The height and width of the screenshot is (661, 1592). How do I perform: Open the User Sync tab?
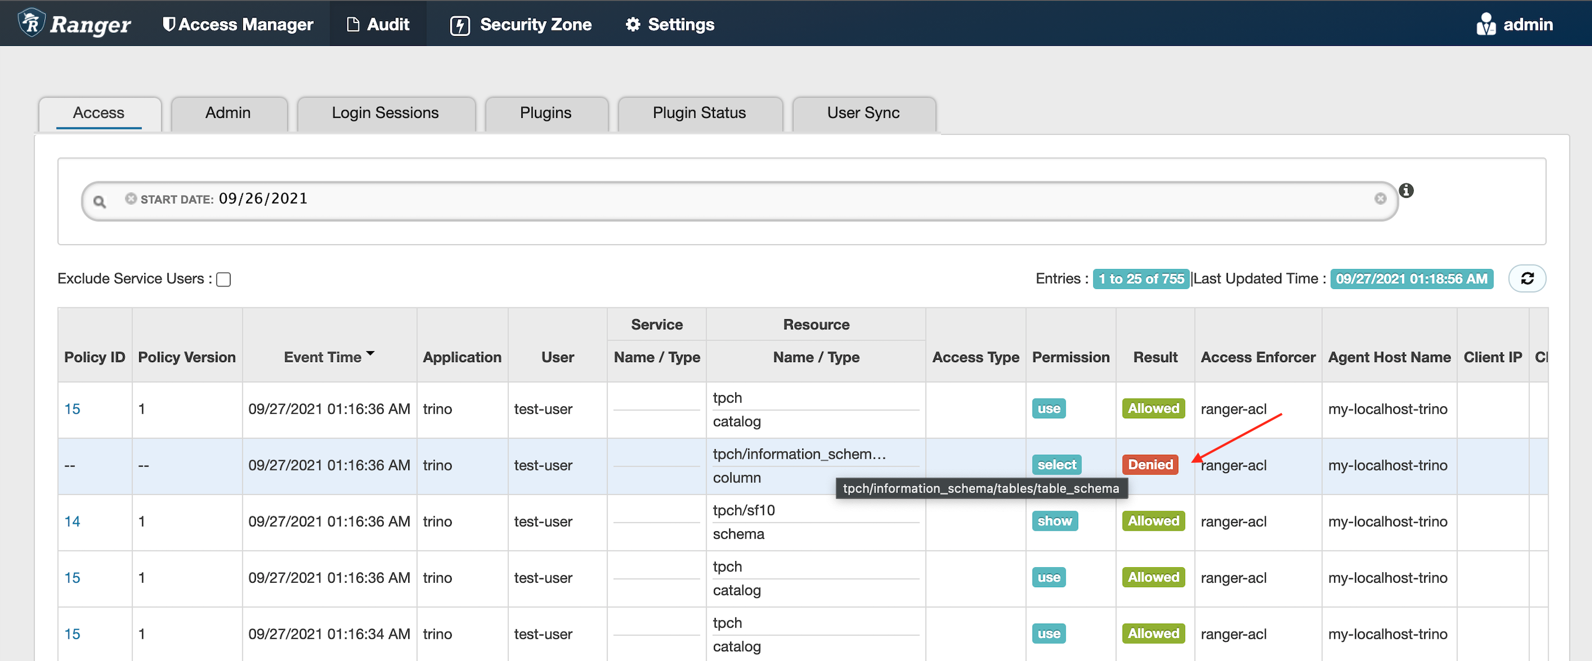tap(863, 113)
